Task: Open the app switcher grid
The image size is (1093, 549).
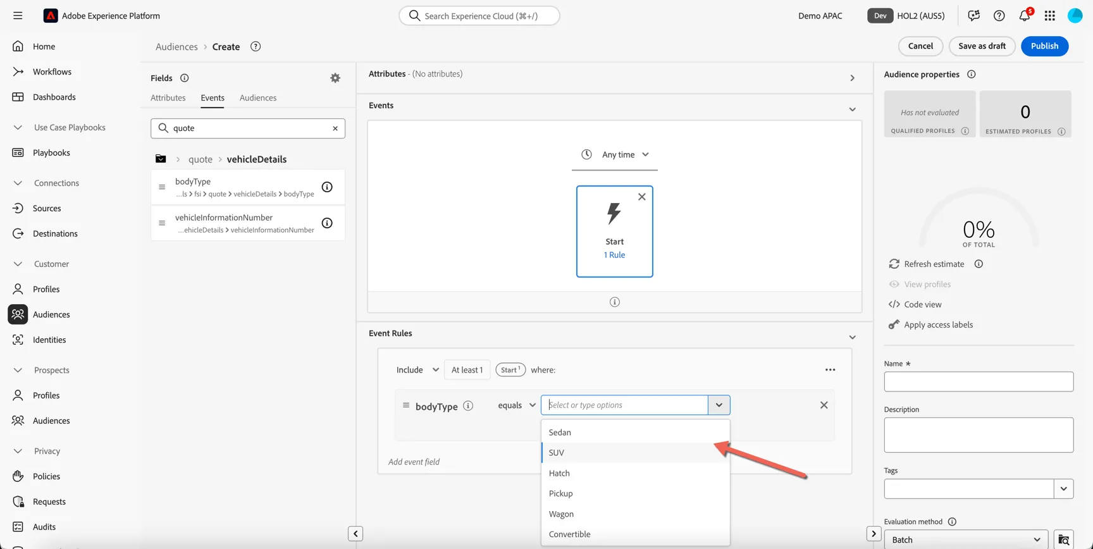Action: 1050,16
